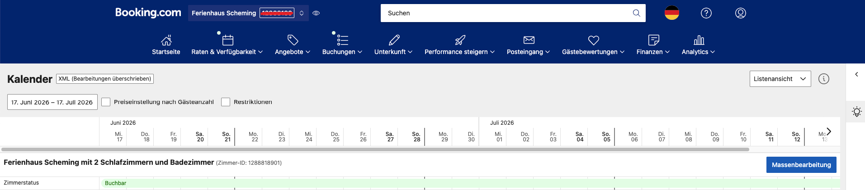Open the Startseite house icon

pyautogui.click(x=166, y=40)
